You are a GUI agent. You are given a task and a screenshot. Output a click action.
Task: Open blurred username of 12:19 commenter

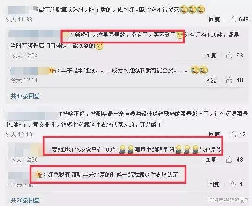pyautogui.click(x=31, y=115)
